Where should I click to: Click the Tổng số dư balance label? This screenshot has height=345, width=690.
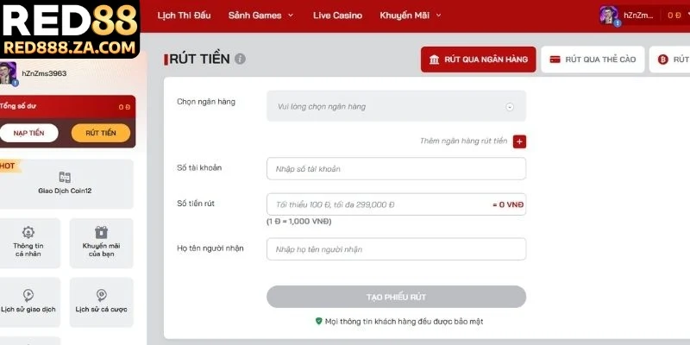click(18, 106)
